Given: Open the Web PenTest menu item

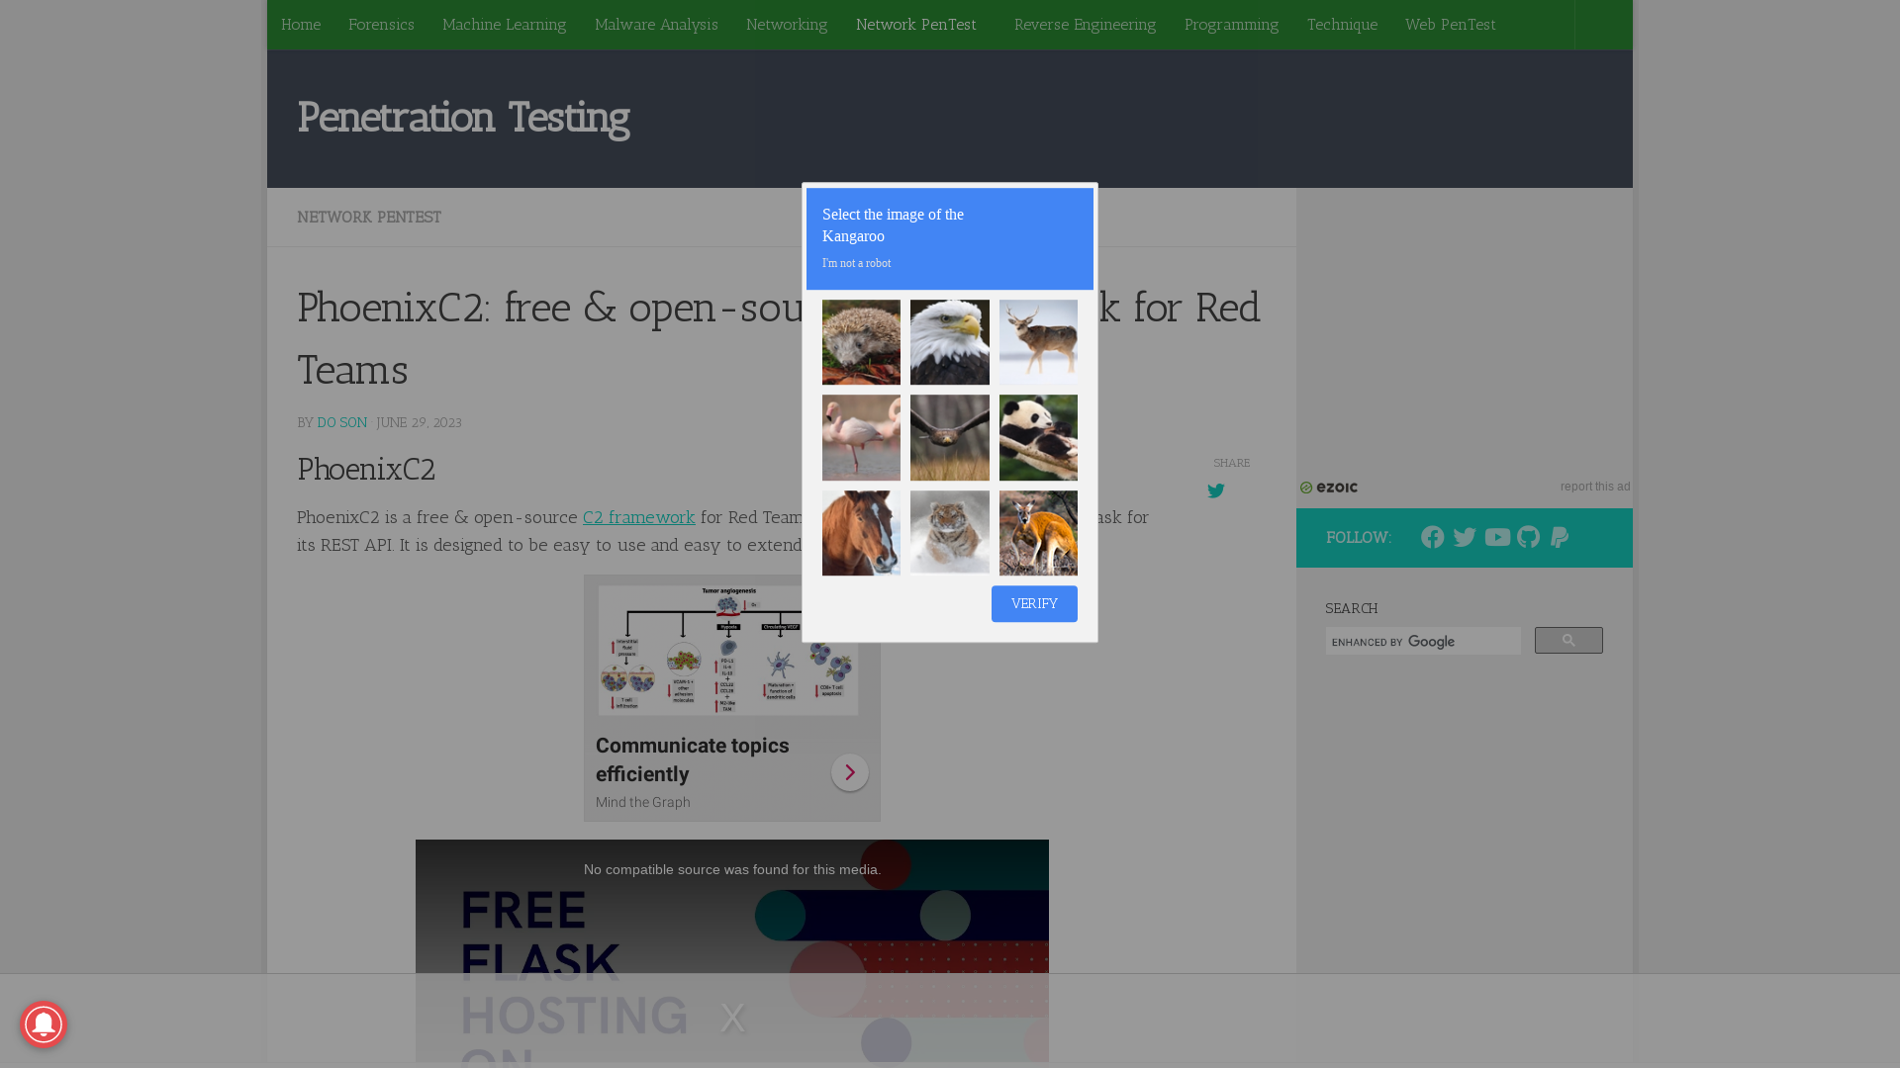Looking at the screenshot, I should 1451,25.
